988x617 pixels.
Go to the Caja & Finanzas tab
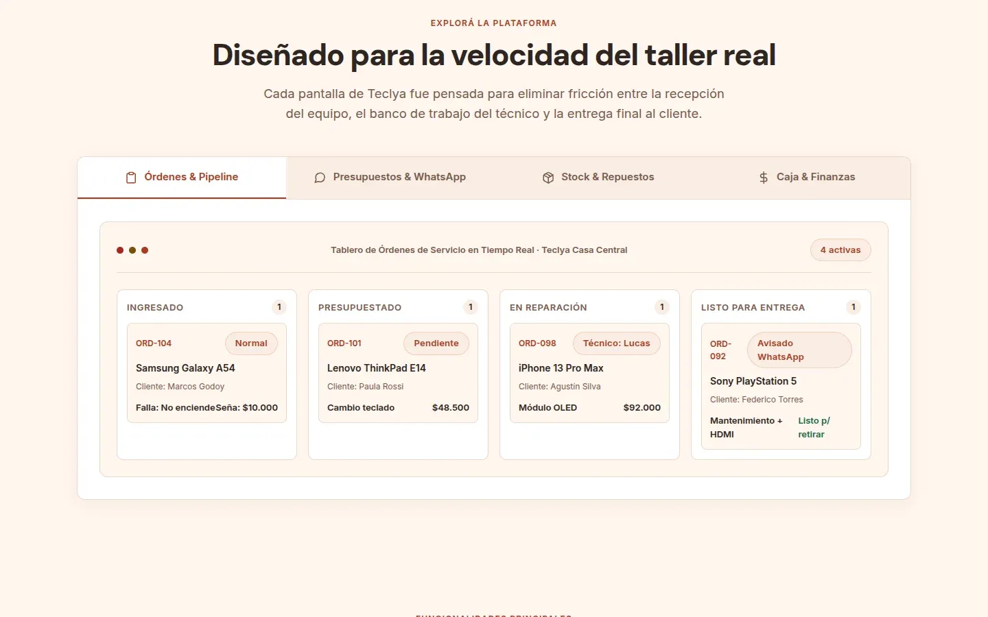pos(806,178)
